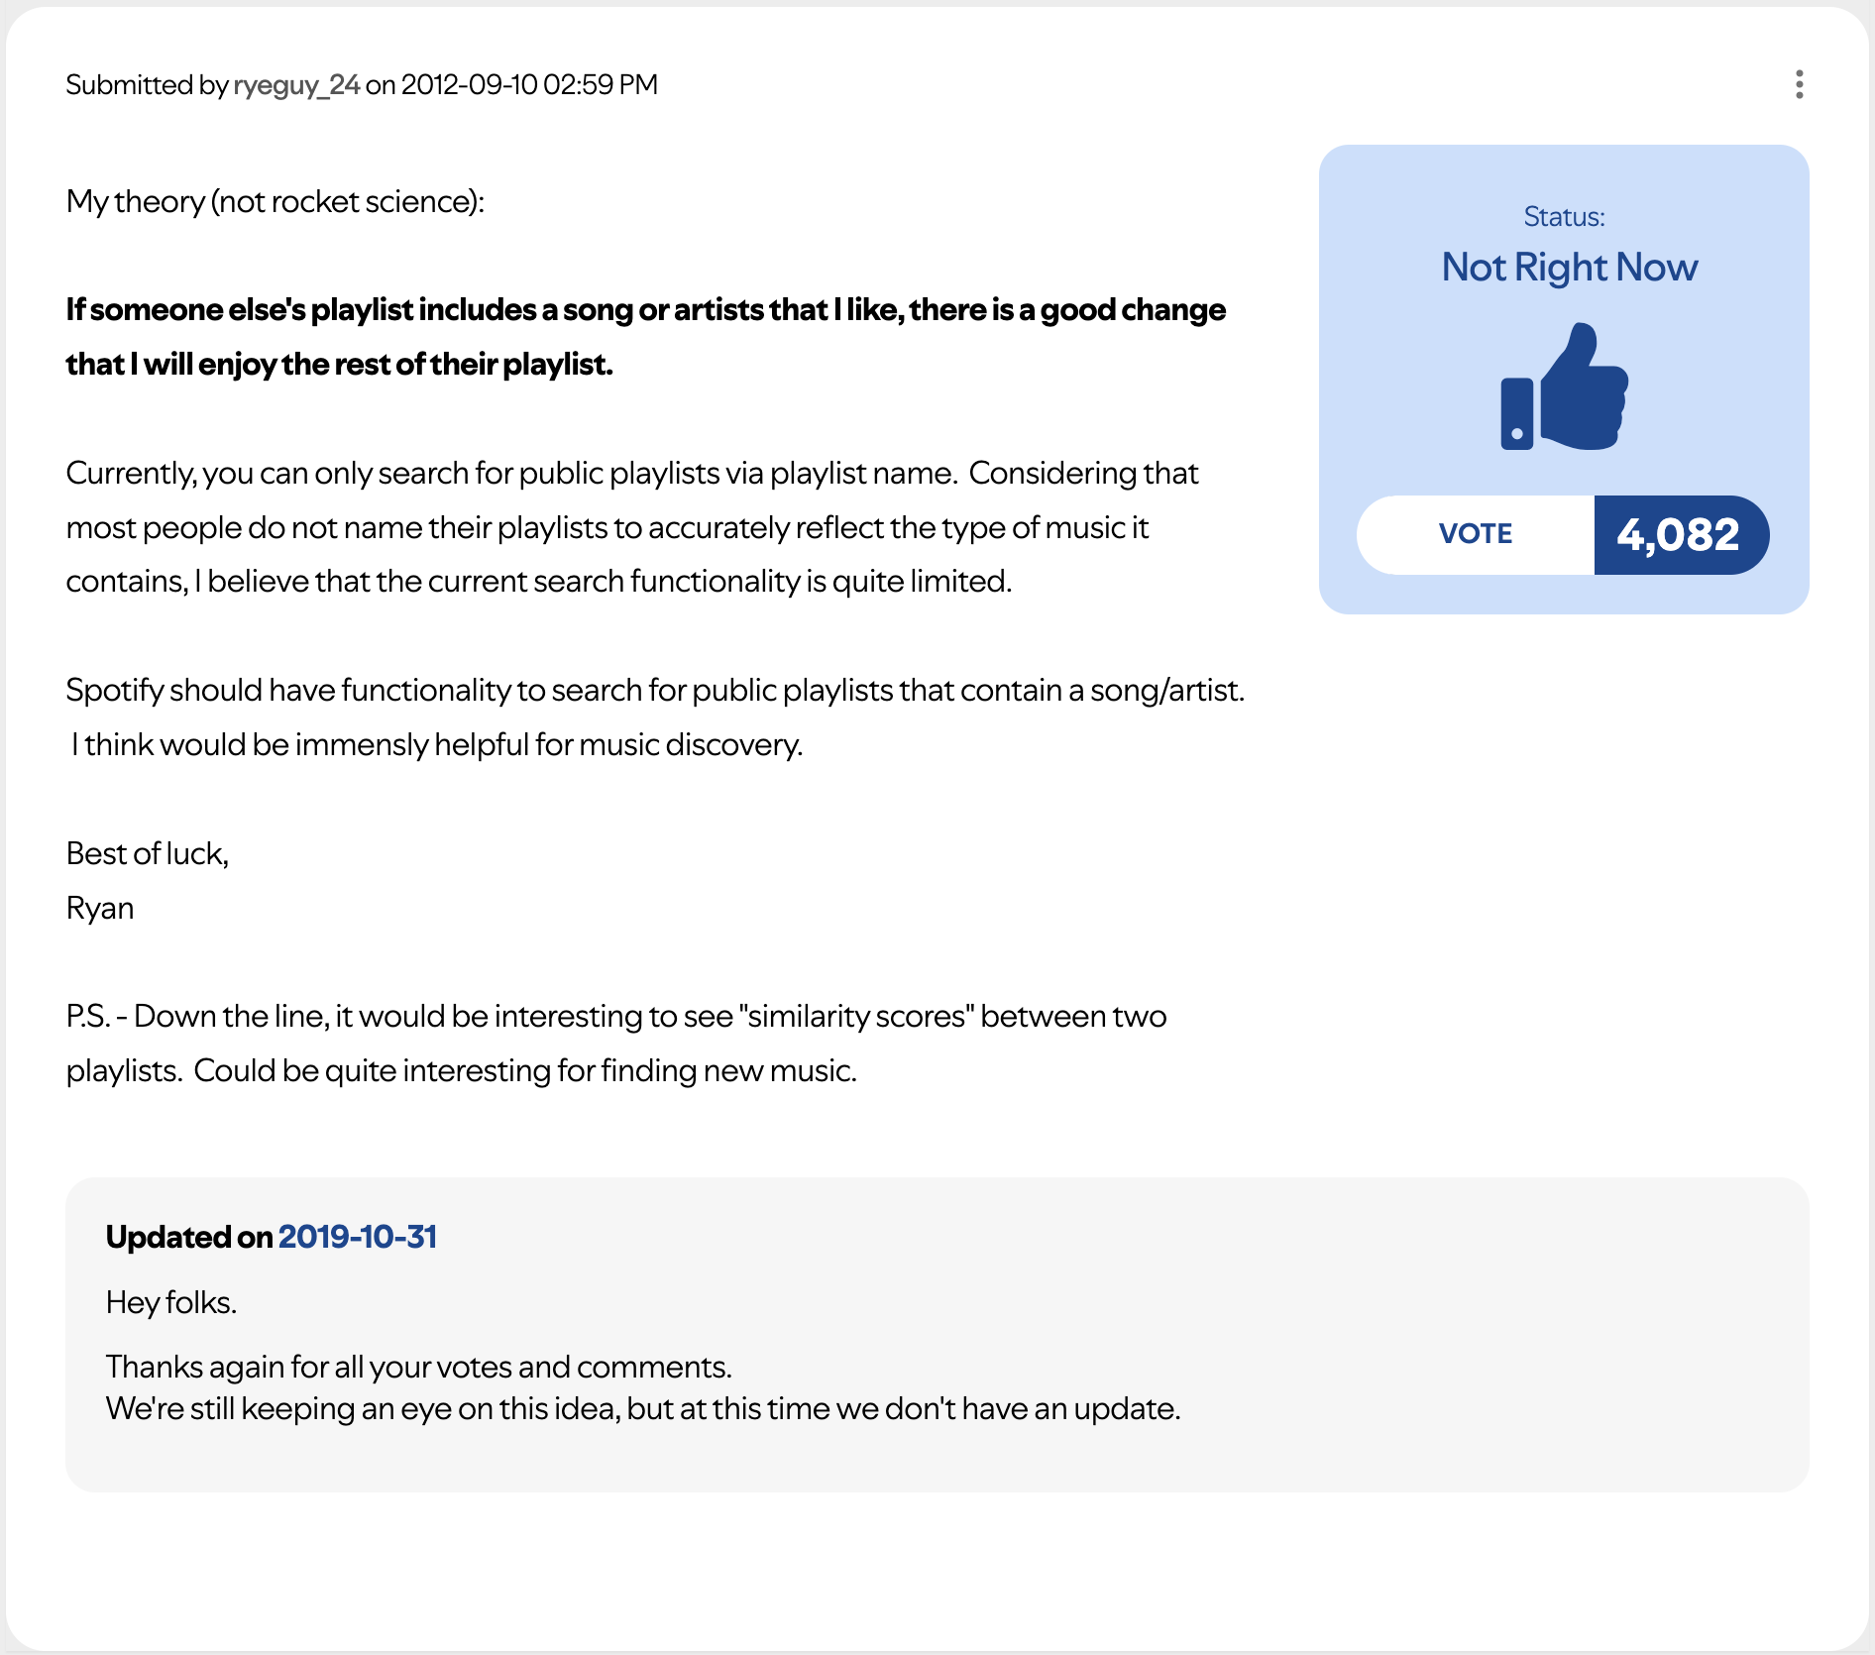Click the paragraph starting "Currently, you can only search"
The width and height of the screenshot is (1875, 1655).
(631, 527)
